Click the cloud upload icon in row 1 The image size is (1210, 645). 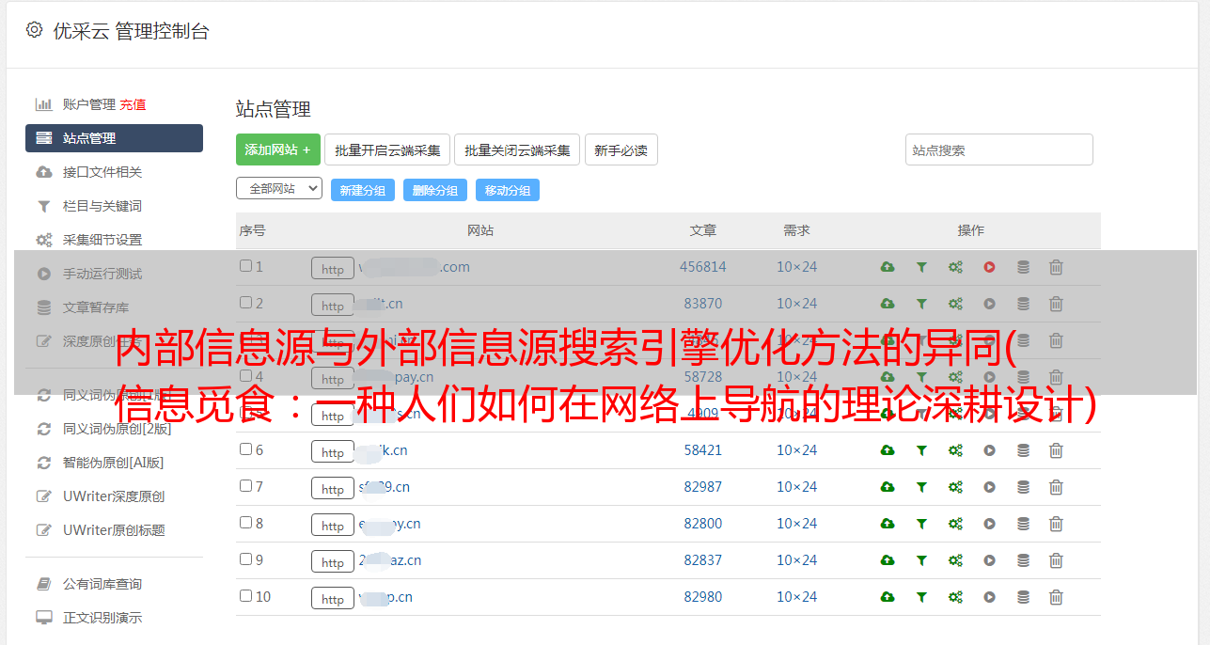(x=888, y=267)
